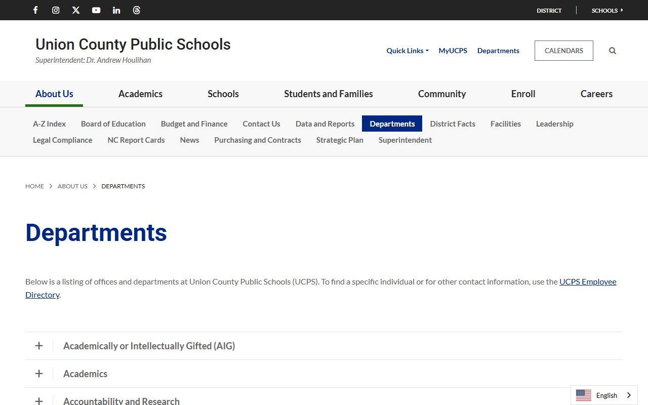Open the NC Report Cards submenu link
The width and height of the screenshot is (648, 405).
point(136,140)
